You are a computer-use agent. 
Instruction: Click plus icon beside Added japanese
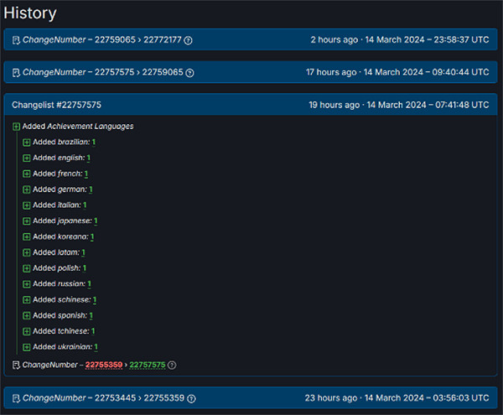pos(27,221)
